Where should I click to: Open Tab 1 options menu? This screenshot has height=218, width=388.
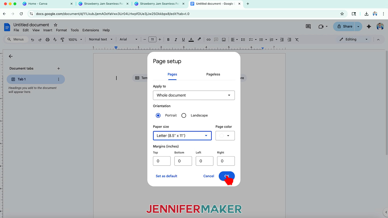(59, 79)
